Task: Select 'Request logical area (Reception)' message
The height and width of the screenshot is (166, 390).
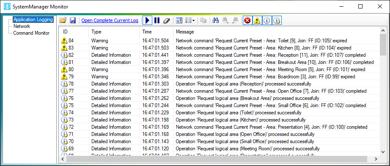Action: tap(244, 83)
